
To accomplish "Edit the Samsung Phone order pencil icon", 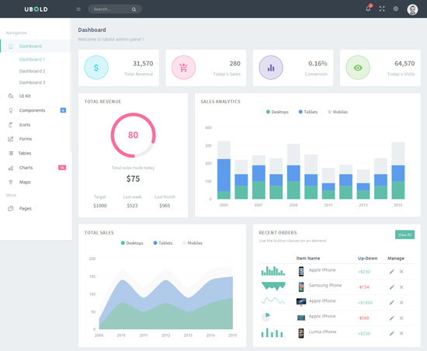I will (391, 287).
